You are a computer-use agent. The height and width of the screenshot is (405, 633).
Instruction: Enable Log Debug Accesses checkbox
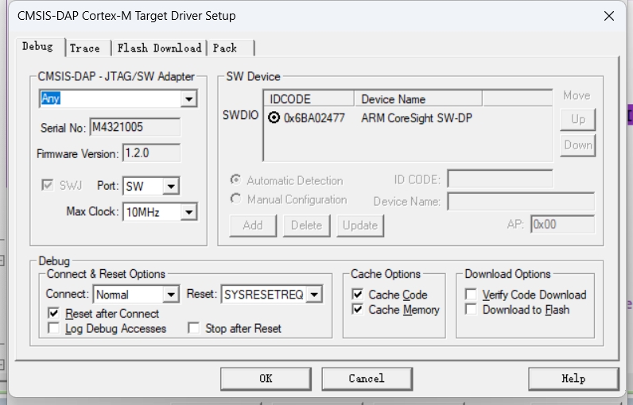[54, 328]
